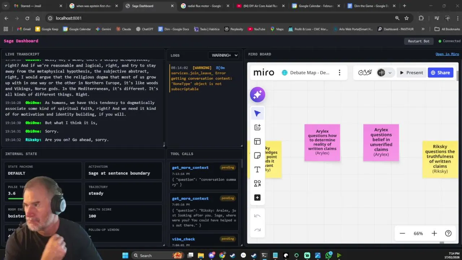Open the WARNING+ log level dropdown
462x260 pixels.
(225, 55)
